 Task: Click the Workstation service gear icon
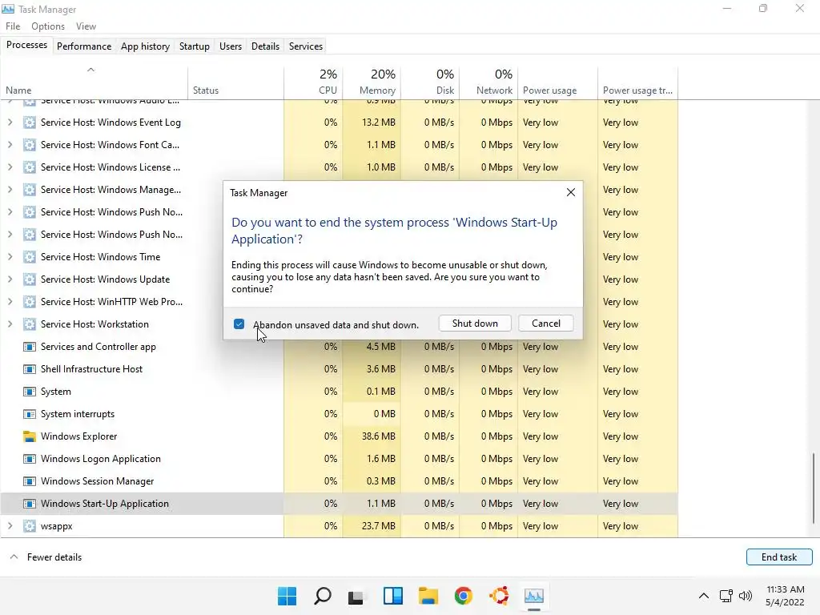coord(30,324)
